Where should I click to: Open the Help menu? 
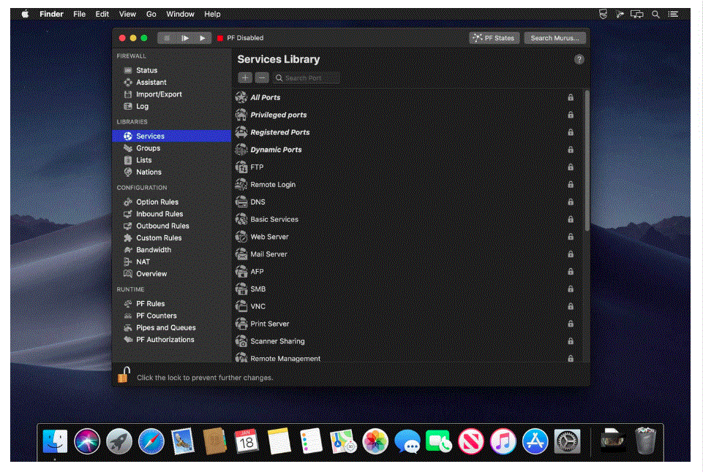pos(212,14)
